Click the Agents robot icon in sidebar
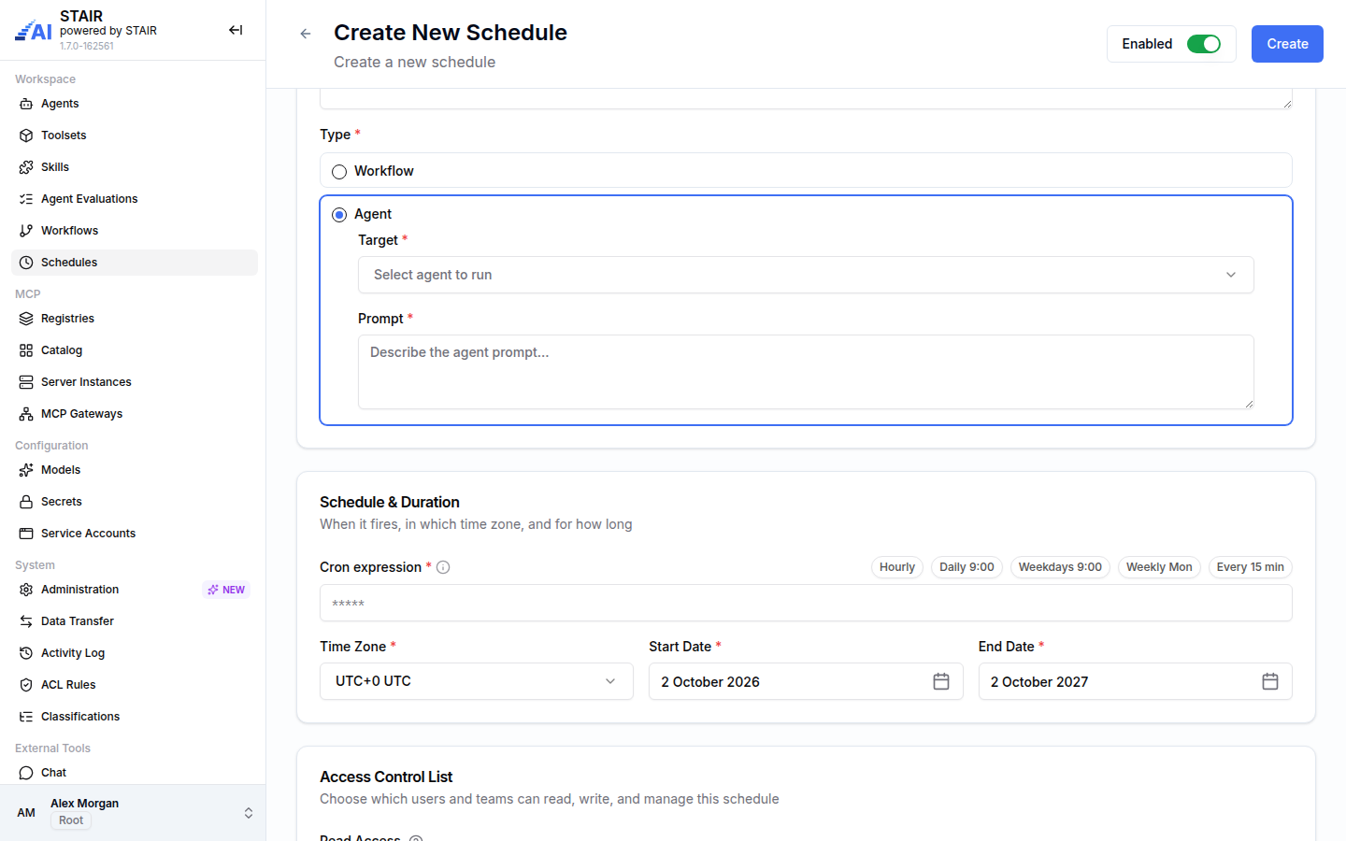This screenshot has height=841, width=1346. (26, 104)
